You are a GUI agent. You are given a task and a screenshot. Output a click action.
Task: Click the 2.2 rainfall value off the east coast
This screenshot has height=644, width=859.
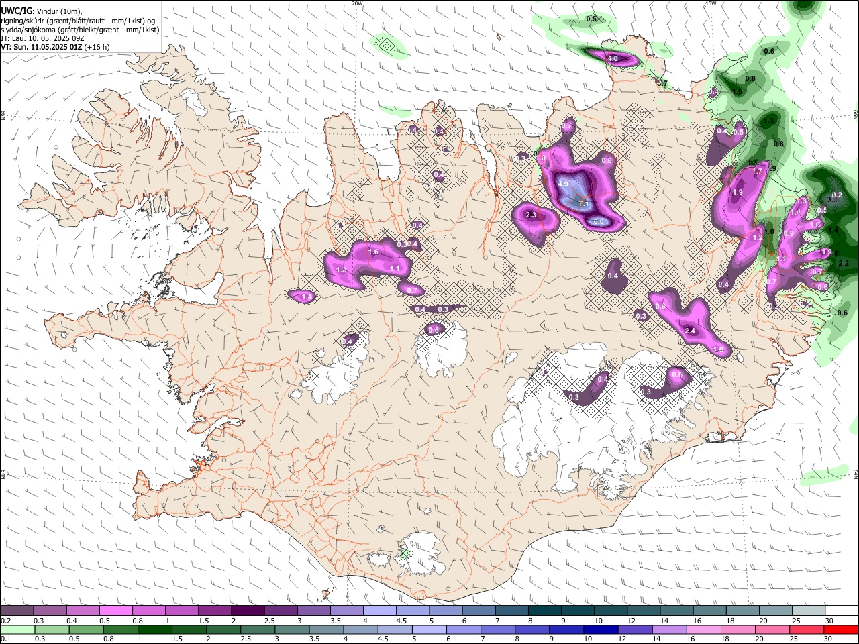click(x=844, y=264)
